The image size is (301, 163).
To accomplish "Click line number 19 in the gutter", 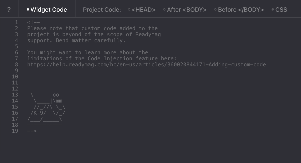I will pyautogui.click(x=15, y=131).
